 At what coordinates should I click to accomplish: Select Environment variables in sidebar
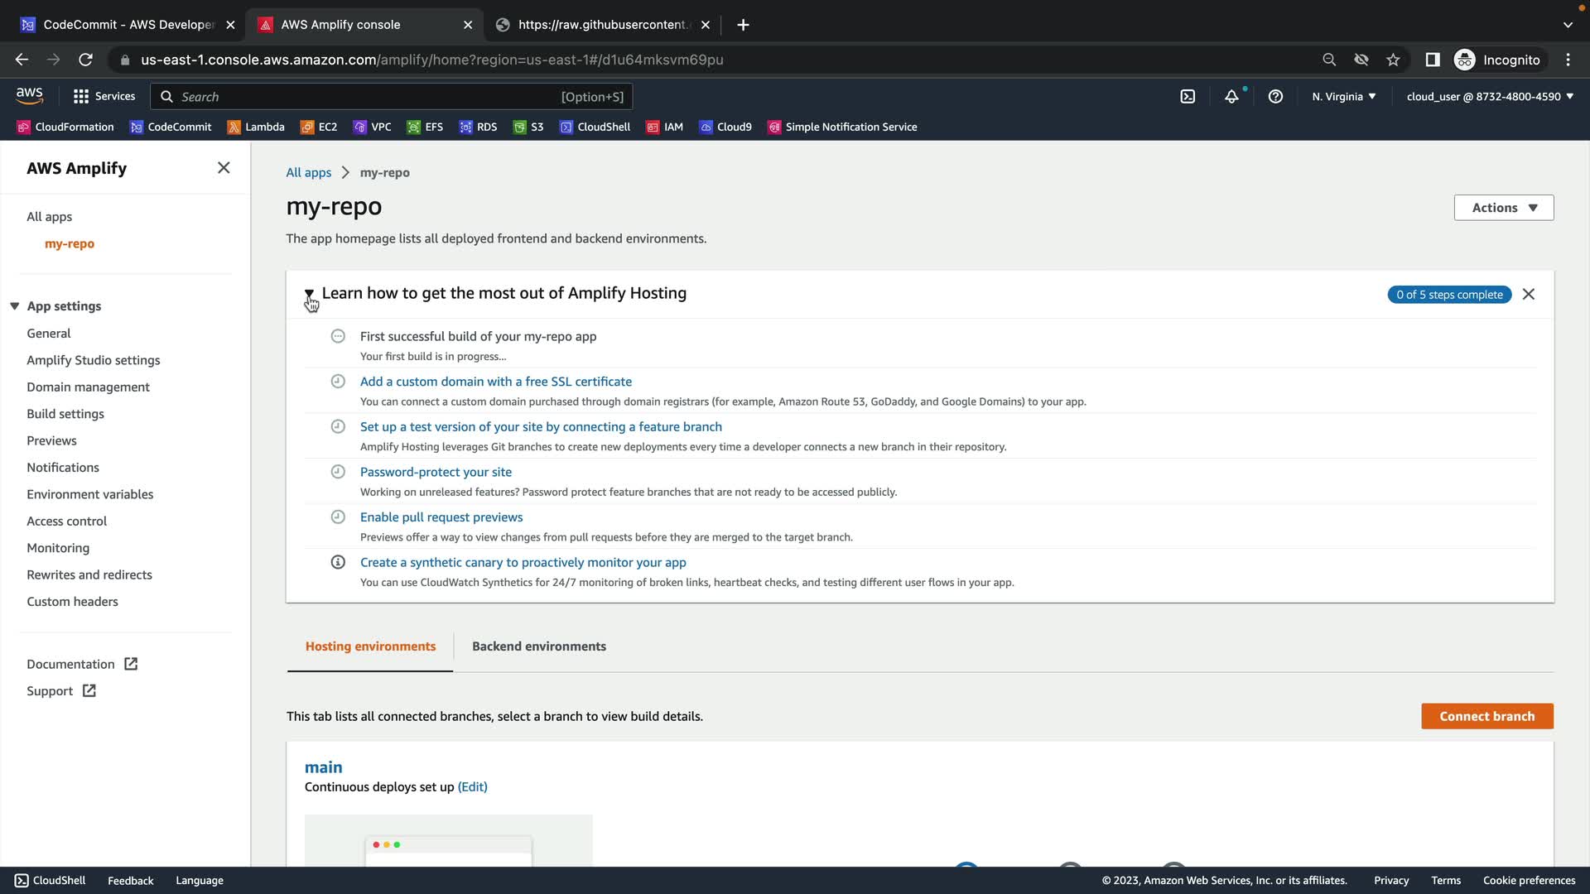tap(90, 494)
